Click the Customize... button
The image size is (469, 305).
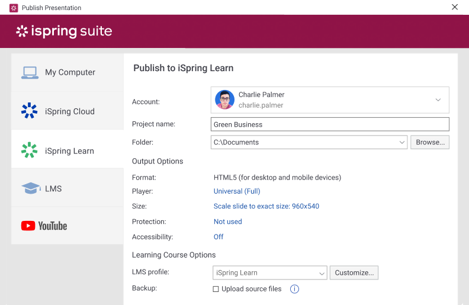click(x=354, y=272)
